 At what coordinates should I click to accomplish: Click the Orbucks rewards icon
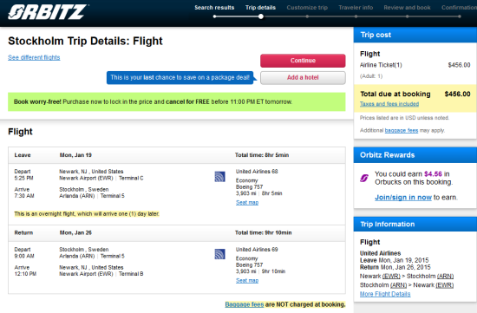[364, 178]
